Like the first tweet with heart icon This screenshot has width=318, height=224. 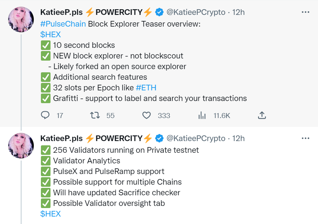pos(147,116)
